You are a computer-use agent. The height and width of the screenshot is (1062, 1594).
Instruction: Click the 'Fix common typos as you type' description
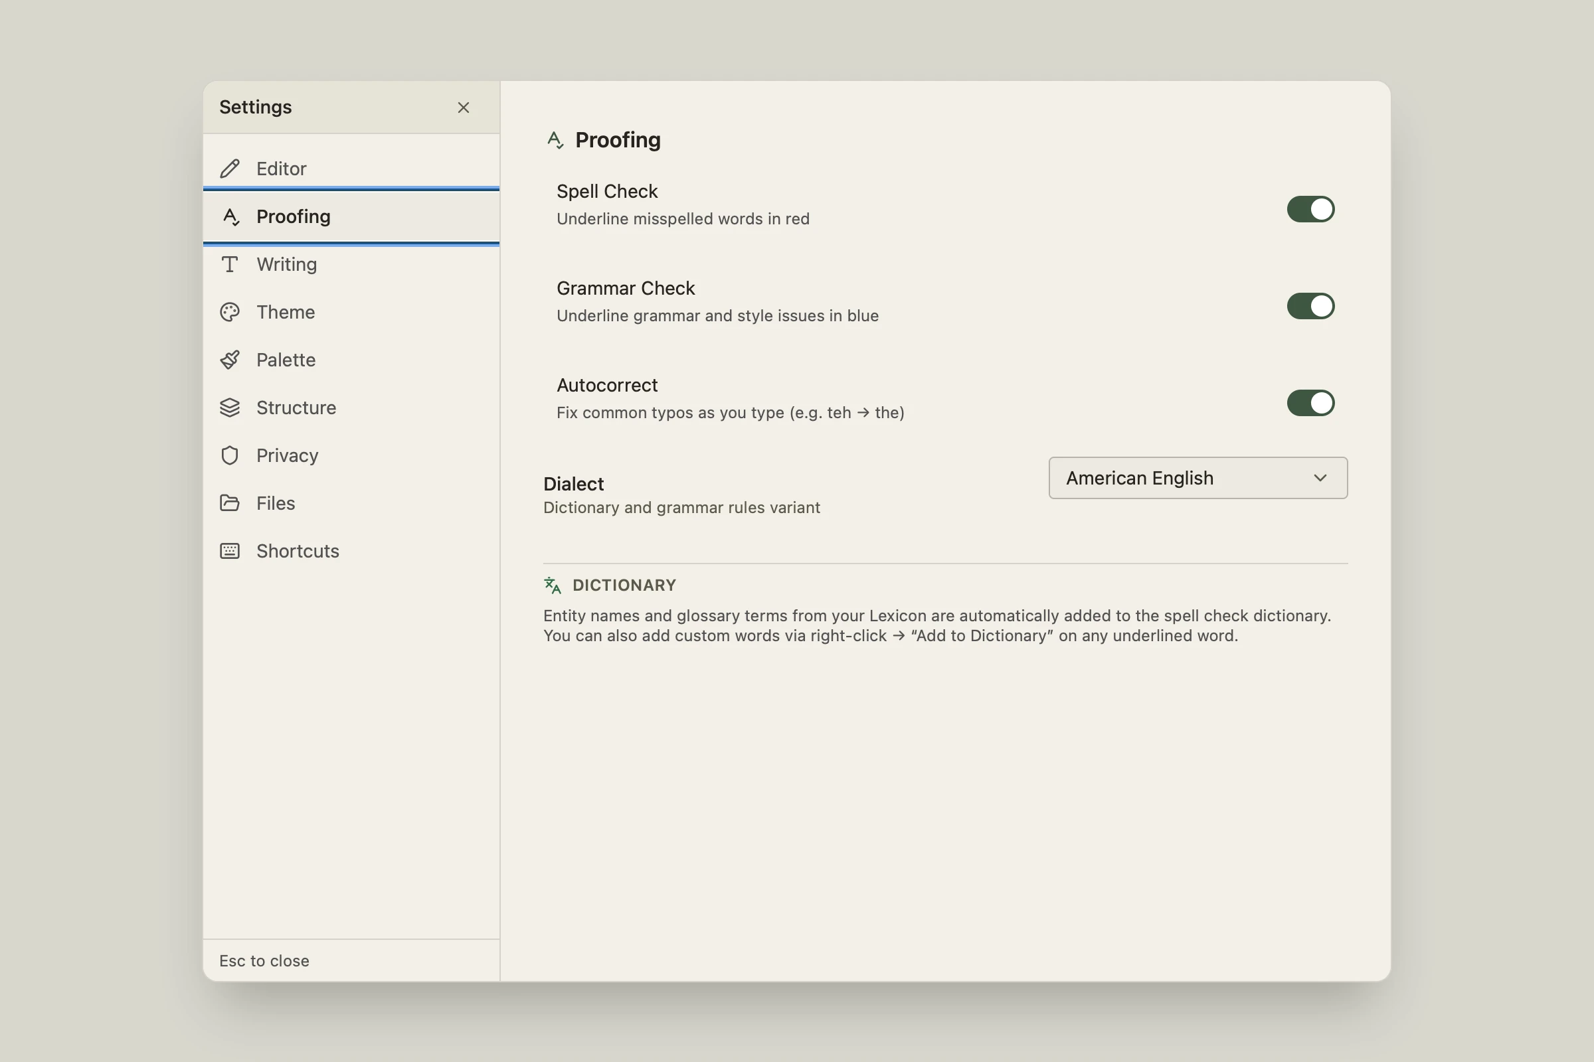coord(731,412)
